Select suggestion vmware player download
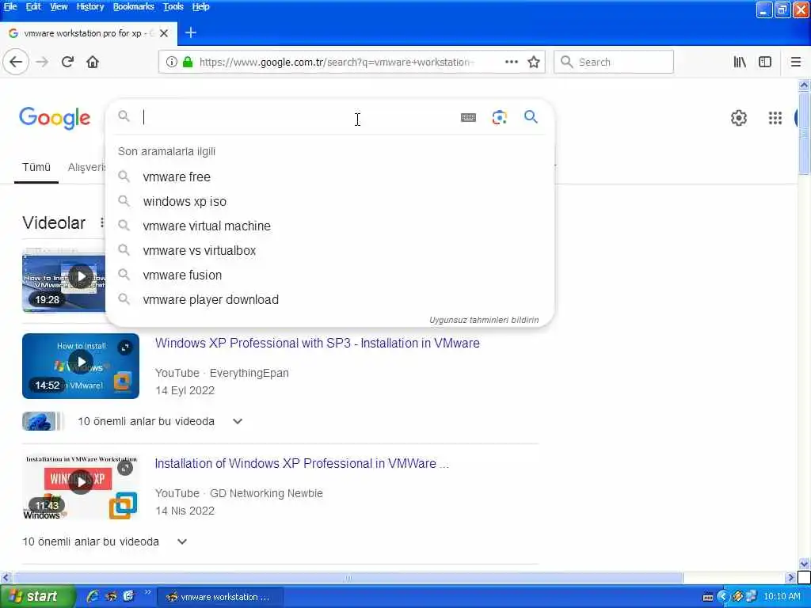The height and width of the screenshot is (608, 811). coord(329,300)
